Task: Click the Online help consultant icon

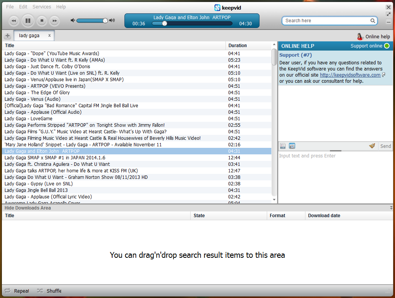Action: (x=360, y=36)
